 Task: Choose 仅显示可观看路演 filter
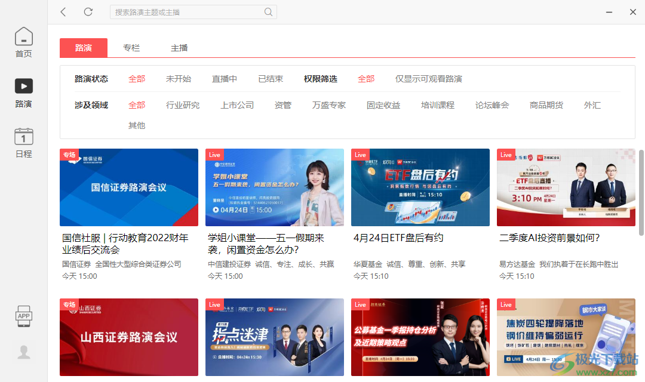tap(429, 79)
